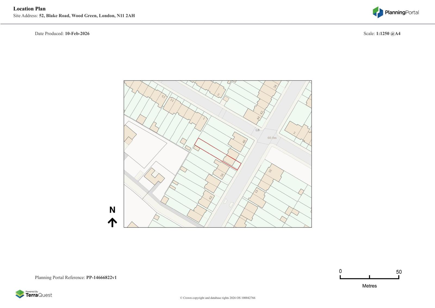
Task: Click the Location Plan title
Action: [x=29, y=9]
